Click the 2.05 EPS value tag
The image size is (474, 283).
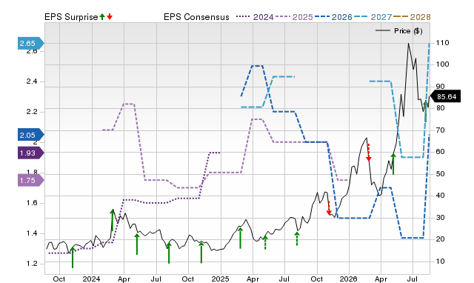30,135
